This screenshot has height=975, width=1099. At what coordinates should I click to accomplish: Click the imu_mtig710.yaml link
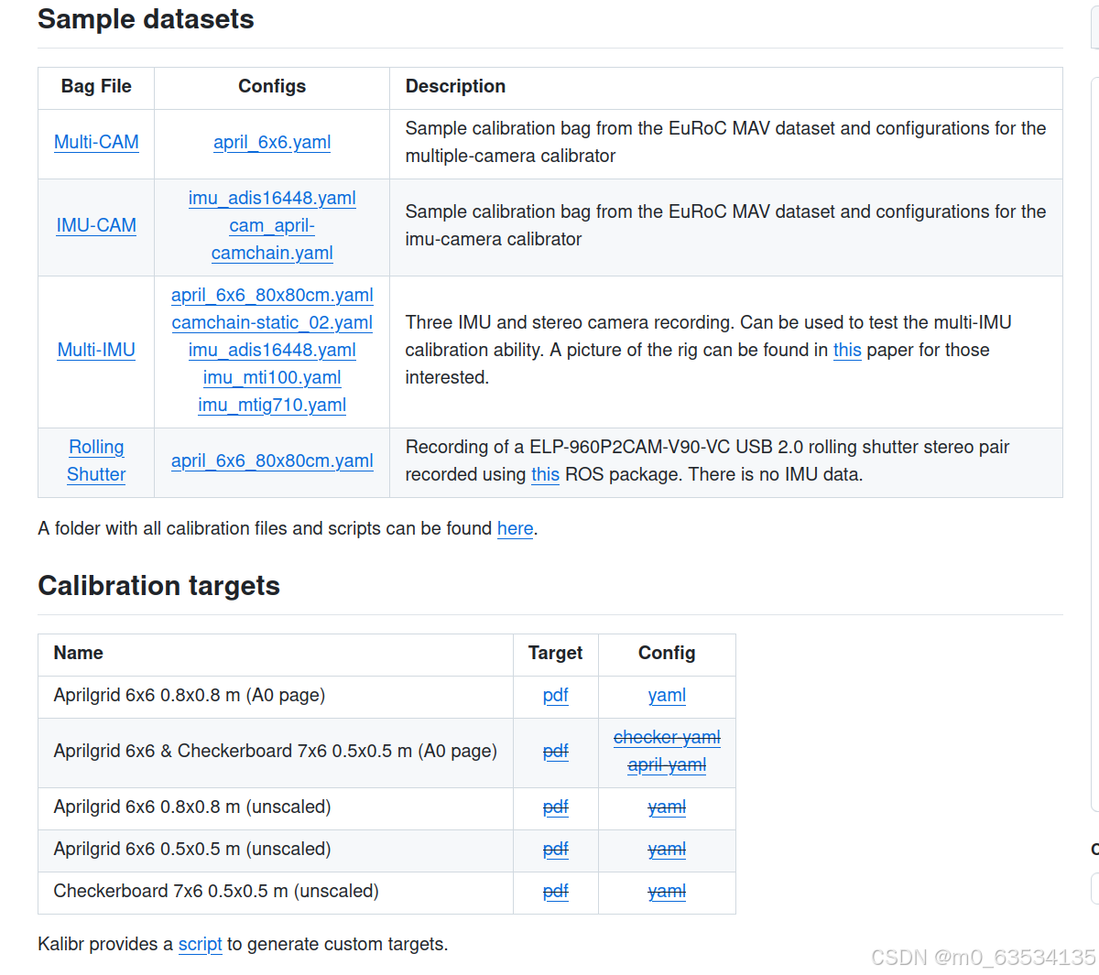[272, 405]
